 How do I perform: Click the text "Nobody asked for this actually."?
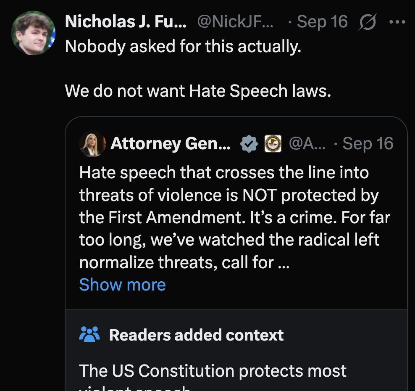[183, 46]
